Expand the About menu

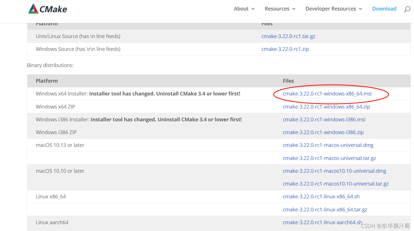(244, 9)
